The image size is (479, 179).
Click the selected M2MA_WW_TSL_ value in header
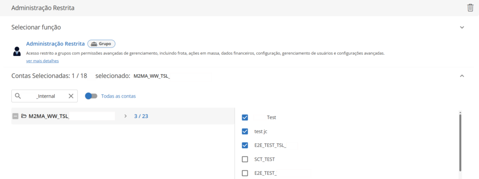(x=152, y=76)
